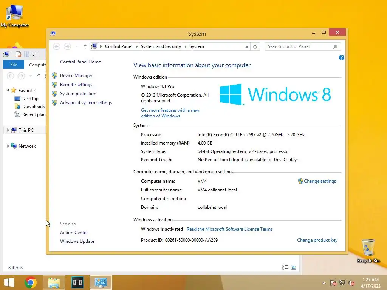Click the computer icon in the address bar
This screenshot has width=387, height=290.
pyautogui.click(x=94, y=46)
